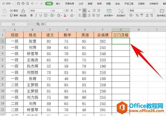Click the magnifier icon beside fx

click(38, 24)
